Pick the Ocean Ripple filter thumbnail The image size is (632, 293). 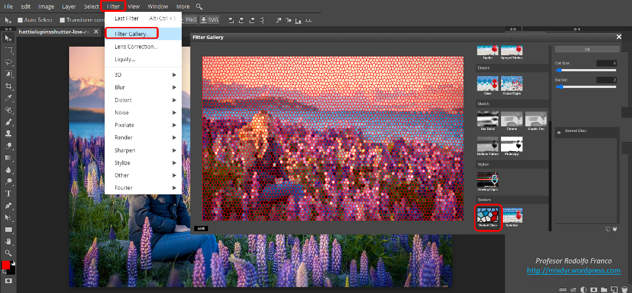coord(512,84)
